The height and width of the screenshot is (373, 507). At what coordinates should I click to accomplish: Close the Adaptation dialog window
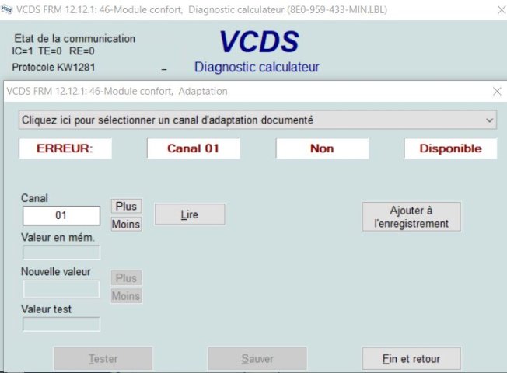tap(497, 91)
